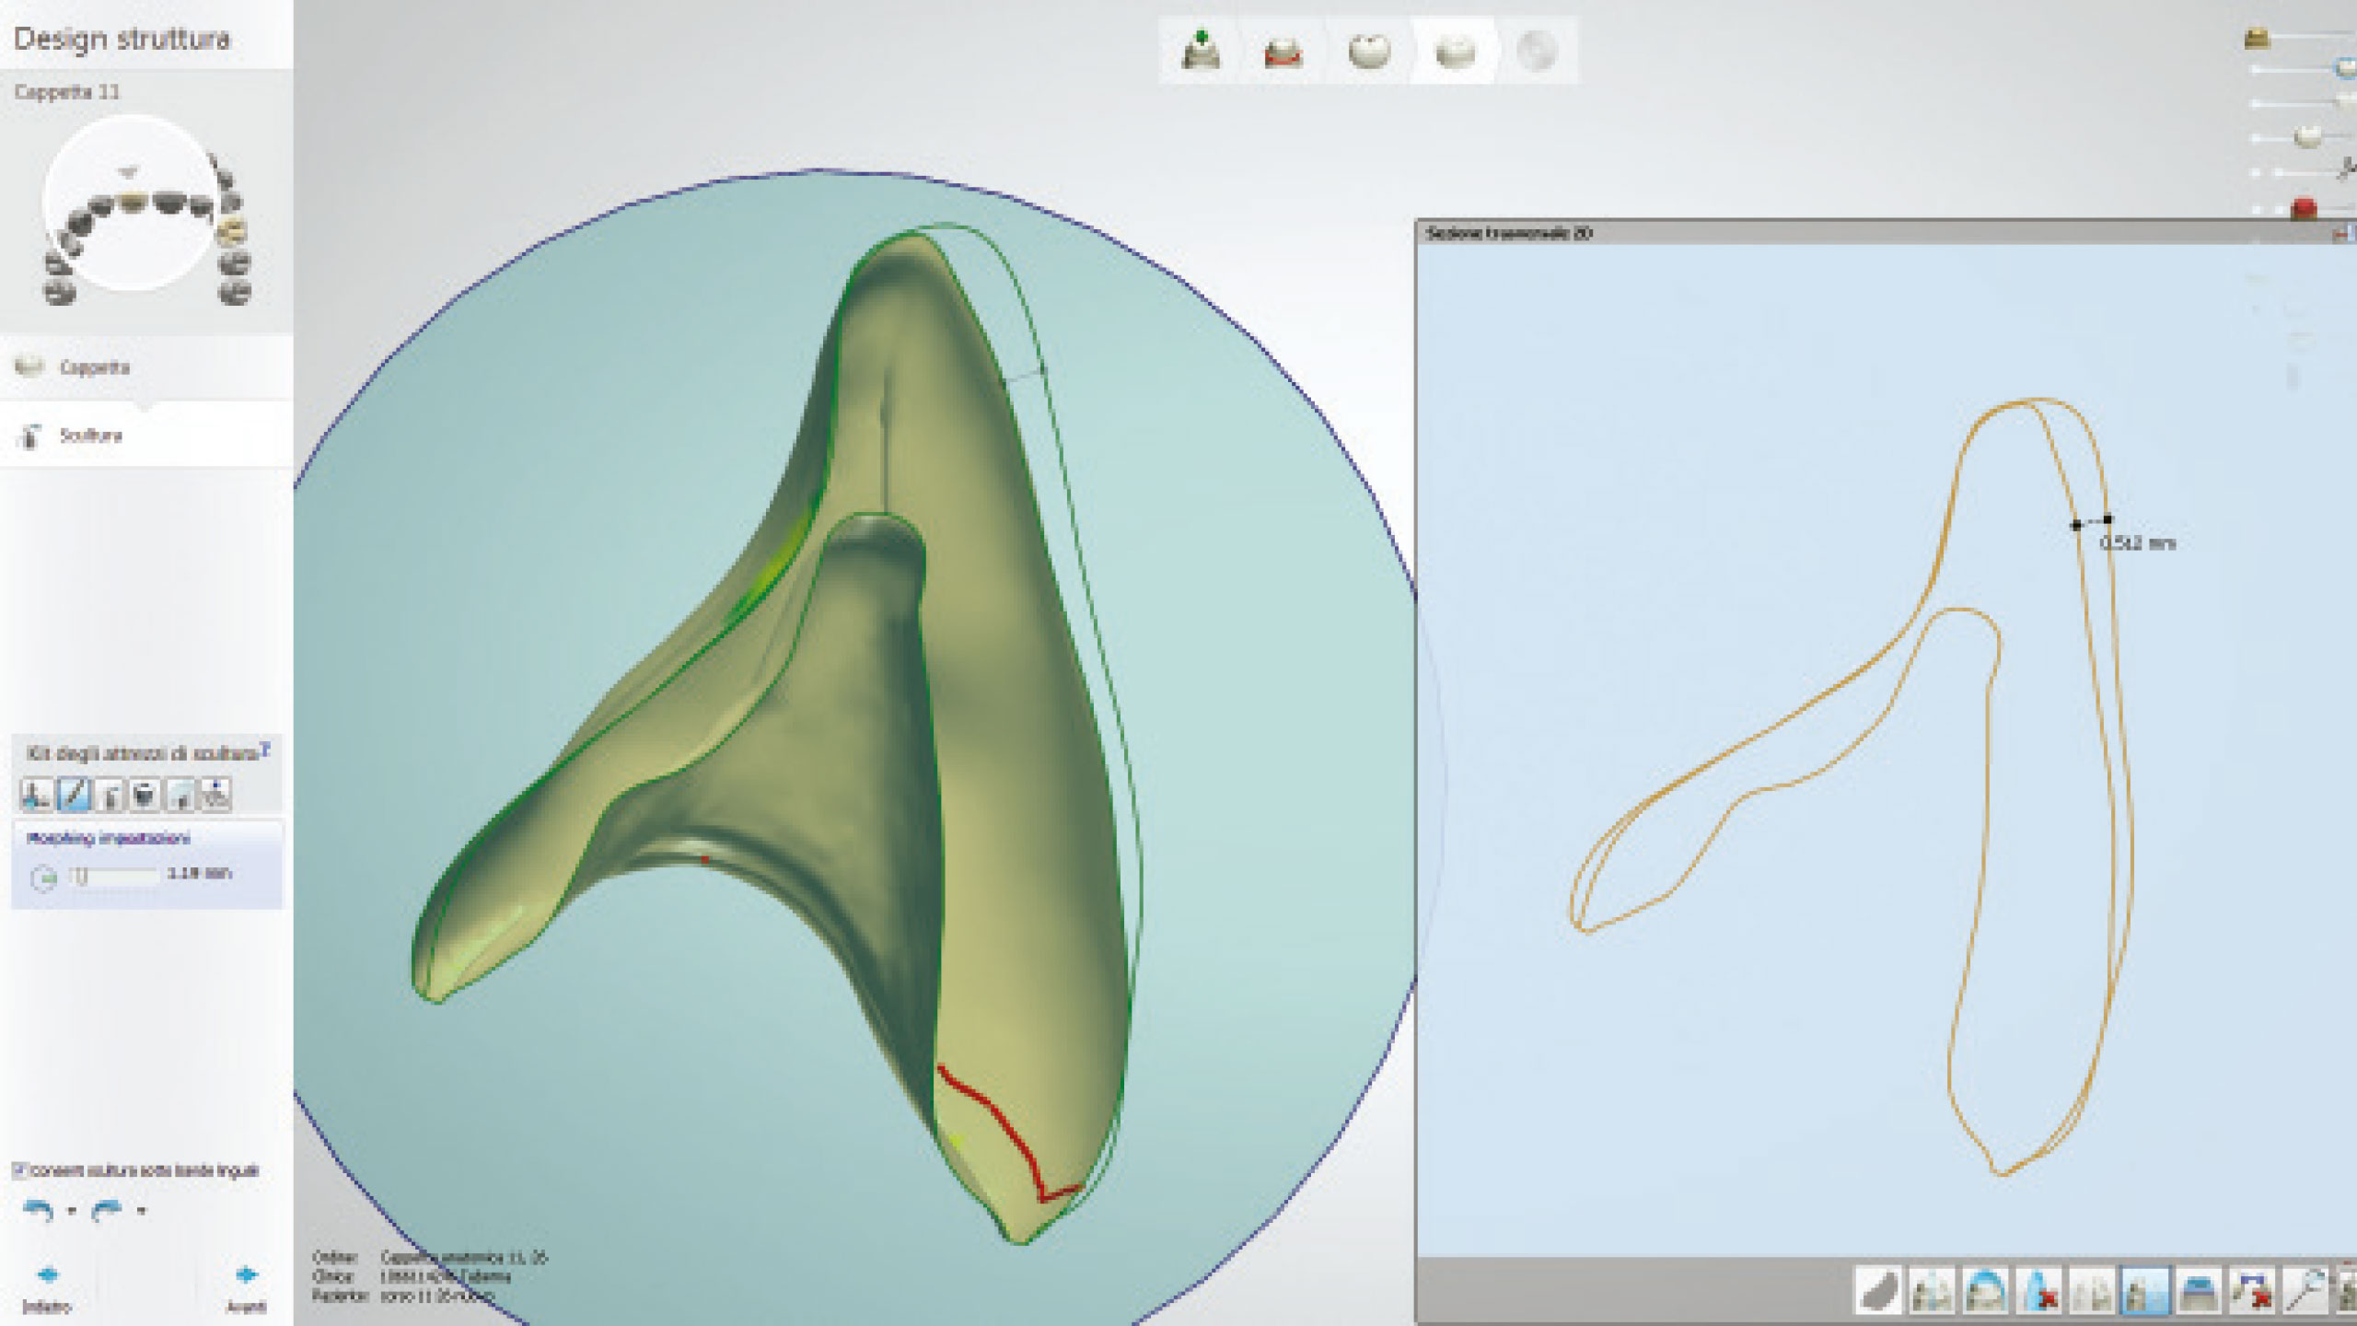This screenshot has height=1326, width=2357.
Task: Open the redo history dropdown arrow
Action: point(141,1212)
